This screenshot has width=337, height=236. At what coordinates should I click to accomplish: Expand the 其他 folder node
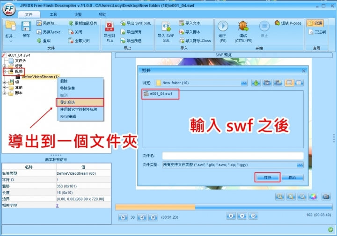[4, 87]
